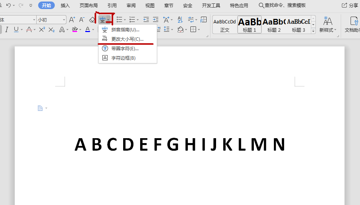Open the numbering style dropdown arrow
The image size is (360, 205).
[x=138, y=20]
